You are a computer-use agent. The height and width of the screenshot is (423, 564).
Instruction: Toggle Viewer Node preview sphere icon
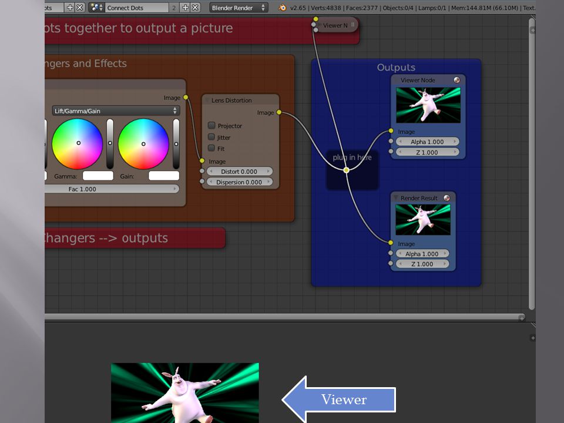coord(457,80)
